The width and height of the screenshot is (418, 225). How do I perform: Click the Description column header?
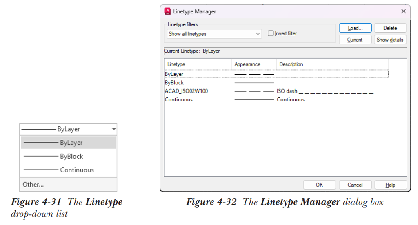pyautogui.click(x=332, y=64)
